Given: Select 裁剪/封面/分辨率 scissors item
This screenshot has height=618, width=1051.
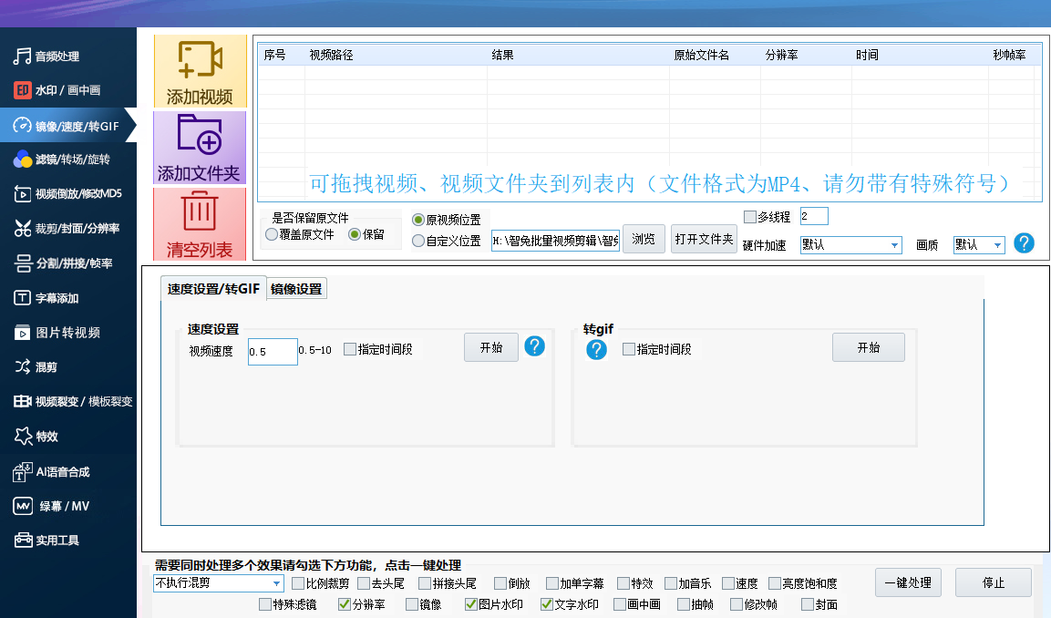Looking at the screenshot, I should coord(68,228).
